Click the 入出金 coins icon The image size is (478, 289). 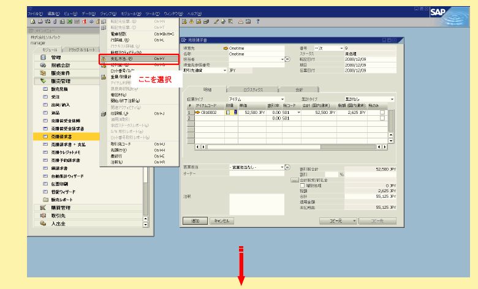point(44,223)
